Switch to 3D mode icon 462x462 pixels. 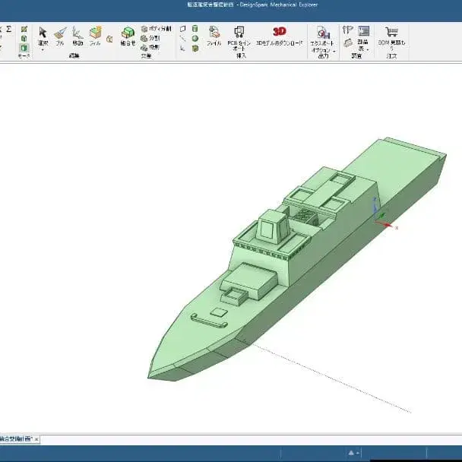[x=24, y=48]
